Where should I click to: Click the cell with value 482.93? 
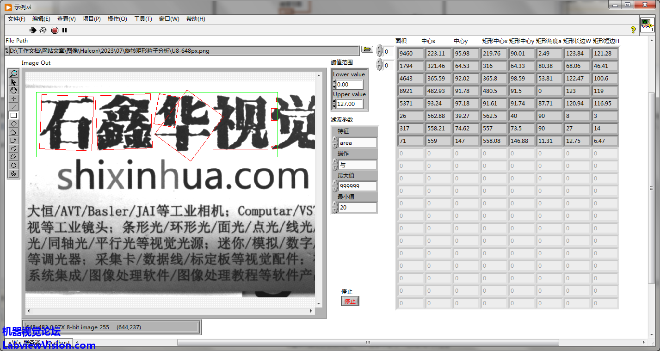pos(438,91)
